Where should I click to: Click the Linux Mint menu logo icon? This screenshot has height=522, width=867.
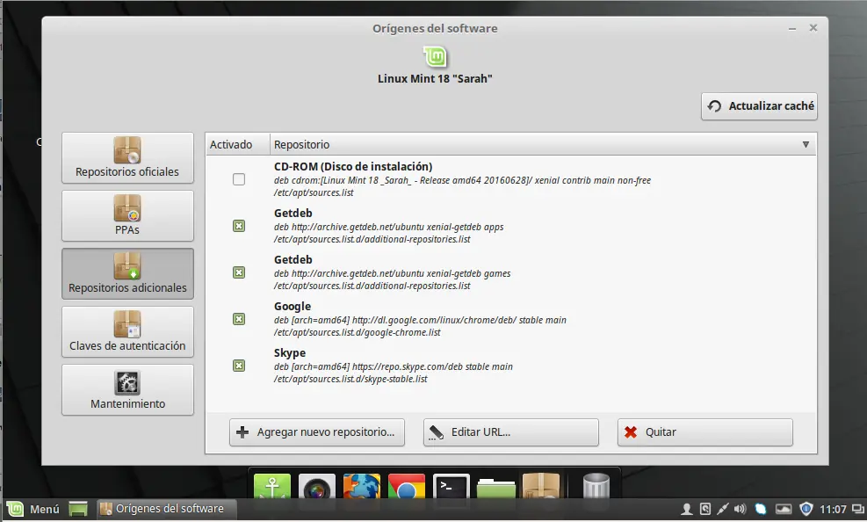point(15,509)
